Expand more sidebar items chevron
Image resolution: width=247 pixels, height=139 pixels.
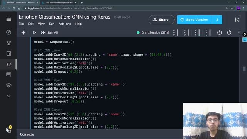click(x=8, y=96)
